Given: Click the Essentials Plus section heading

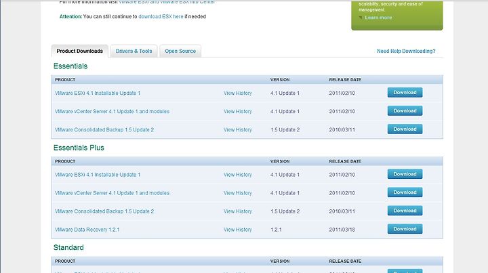Looking at the screenshot, I should [79, 148].
